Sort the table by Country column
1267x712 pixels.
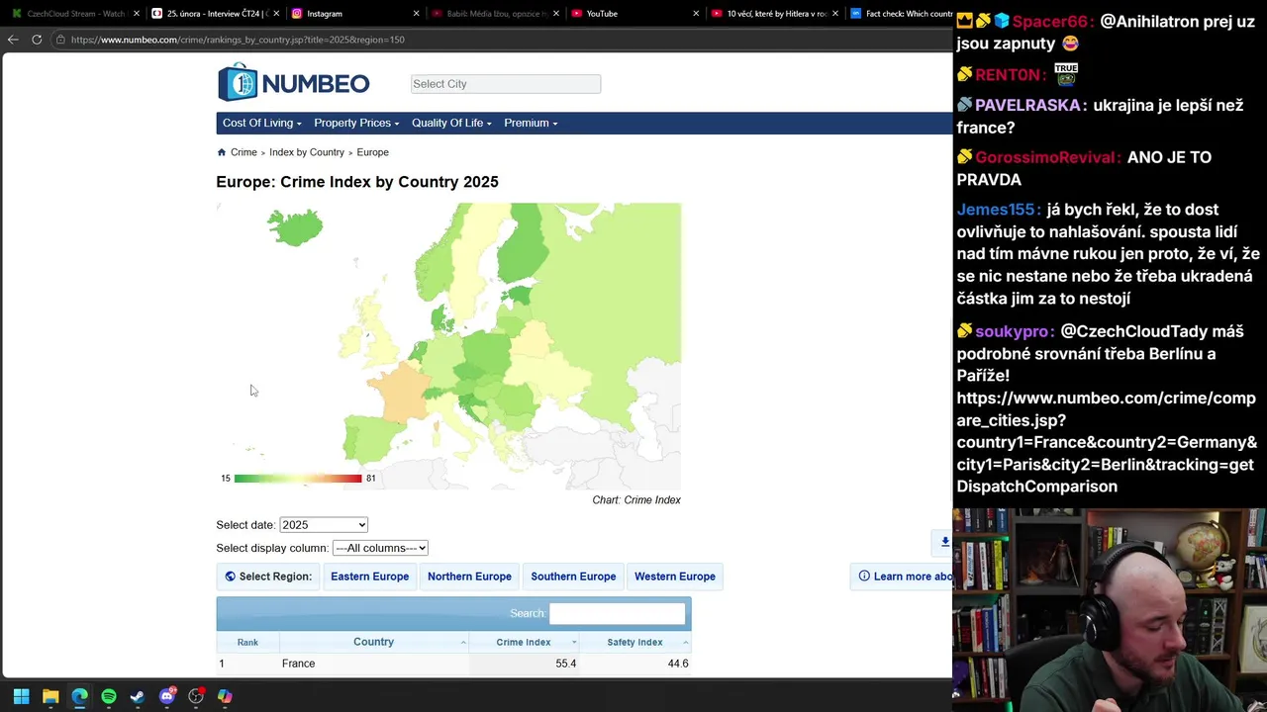coord(373,642)
